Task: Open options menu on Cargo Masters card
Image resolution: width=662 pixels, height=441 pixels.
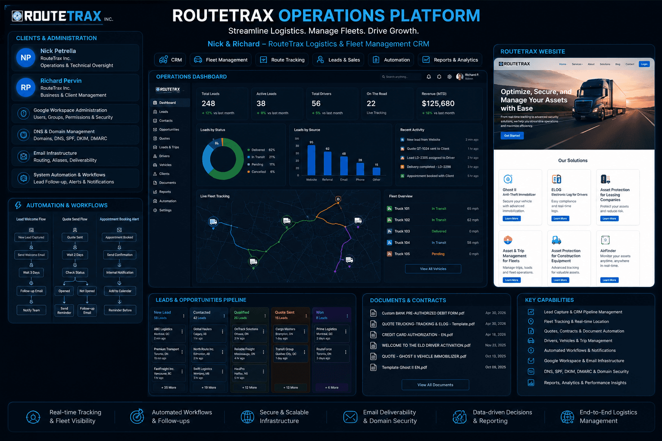Action: pos(304,332)
